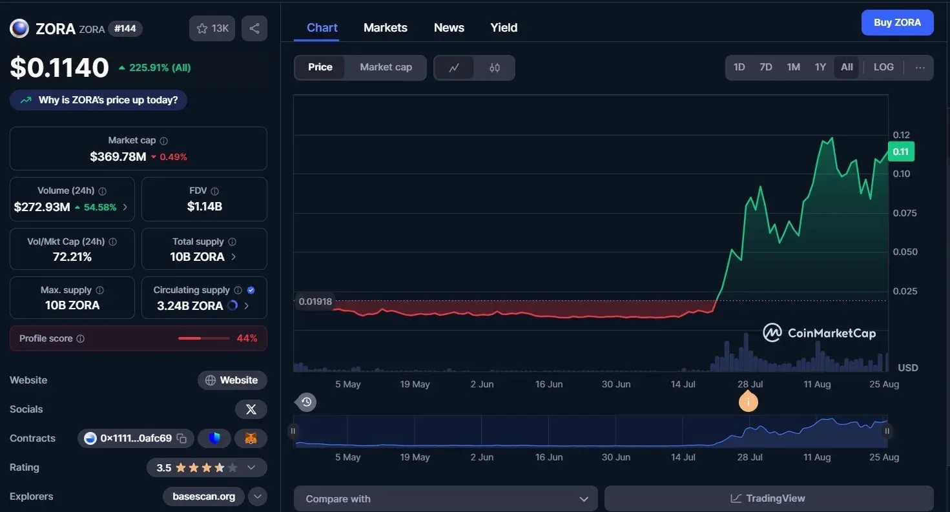950x512 pixels.
Task: Click the #144 rank badge
Action: pyautogui.click(x=125, y=28)
